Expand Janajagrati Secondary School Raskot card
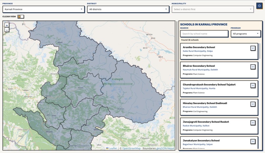 pyautogui.click(x=253, y=123)
